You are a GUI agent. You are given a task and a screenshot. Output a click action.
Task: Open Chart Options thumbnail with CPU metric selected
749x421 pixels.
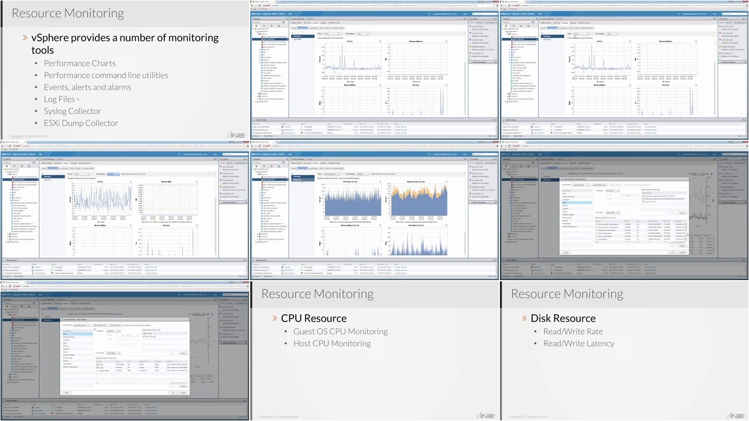coord(125,350)
